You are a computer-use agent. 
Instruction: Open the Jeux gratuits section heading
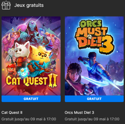29,5
